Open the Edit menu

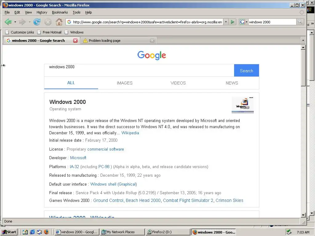[17, 12]
